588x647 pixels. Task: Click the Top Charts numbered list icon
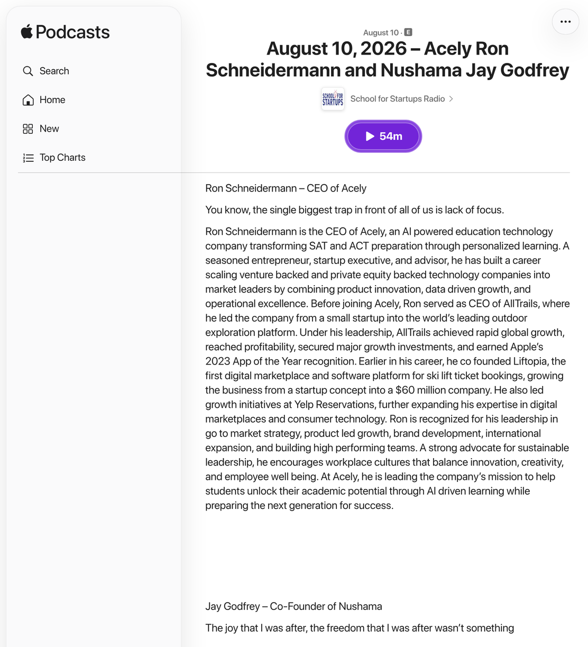28,158
